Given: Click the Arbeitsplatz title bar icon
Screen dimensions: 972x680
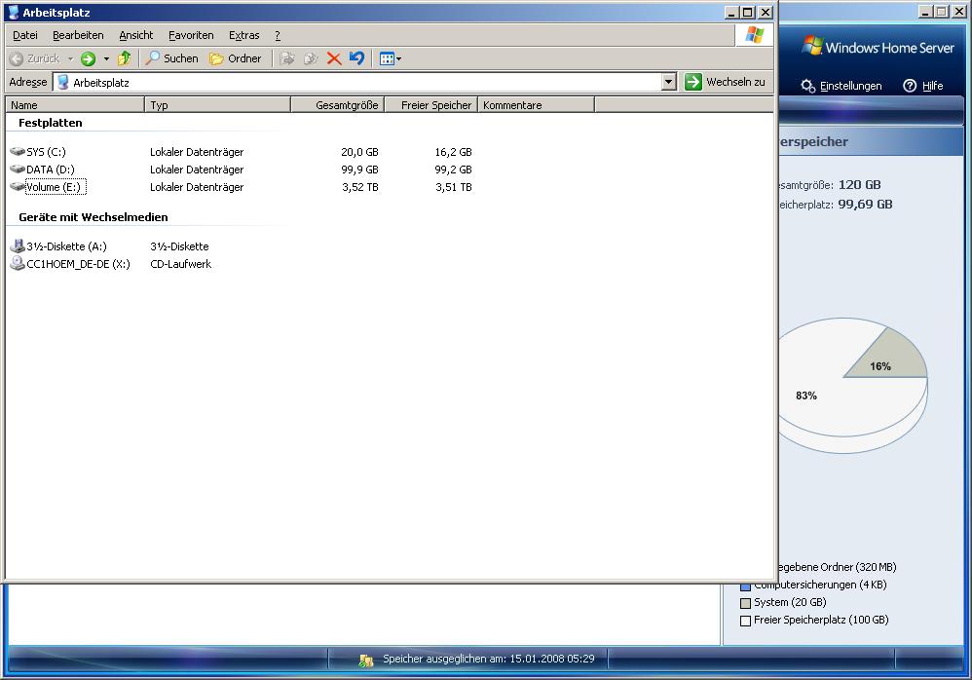Looking at the screenshot, I should 14,12.
